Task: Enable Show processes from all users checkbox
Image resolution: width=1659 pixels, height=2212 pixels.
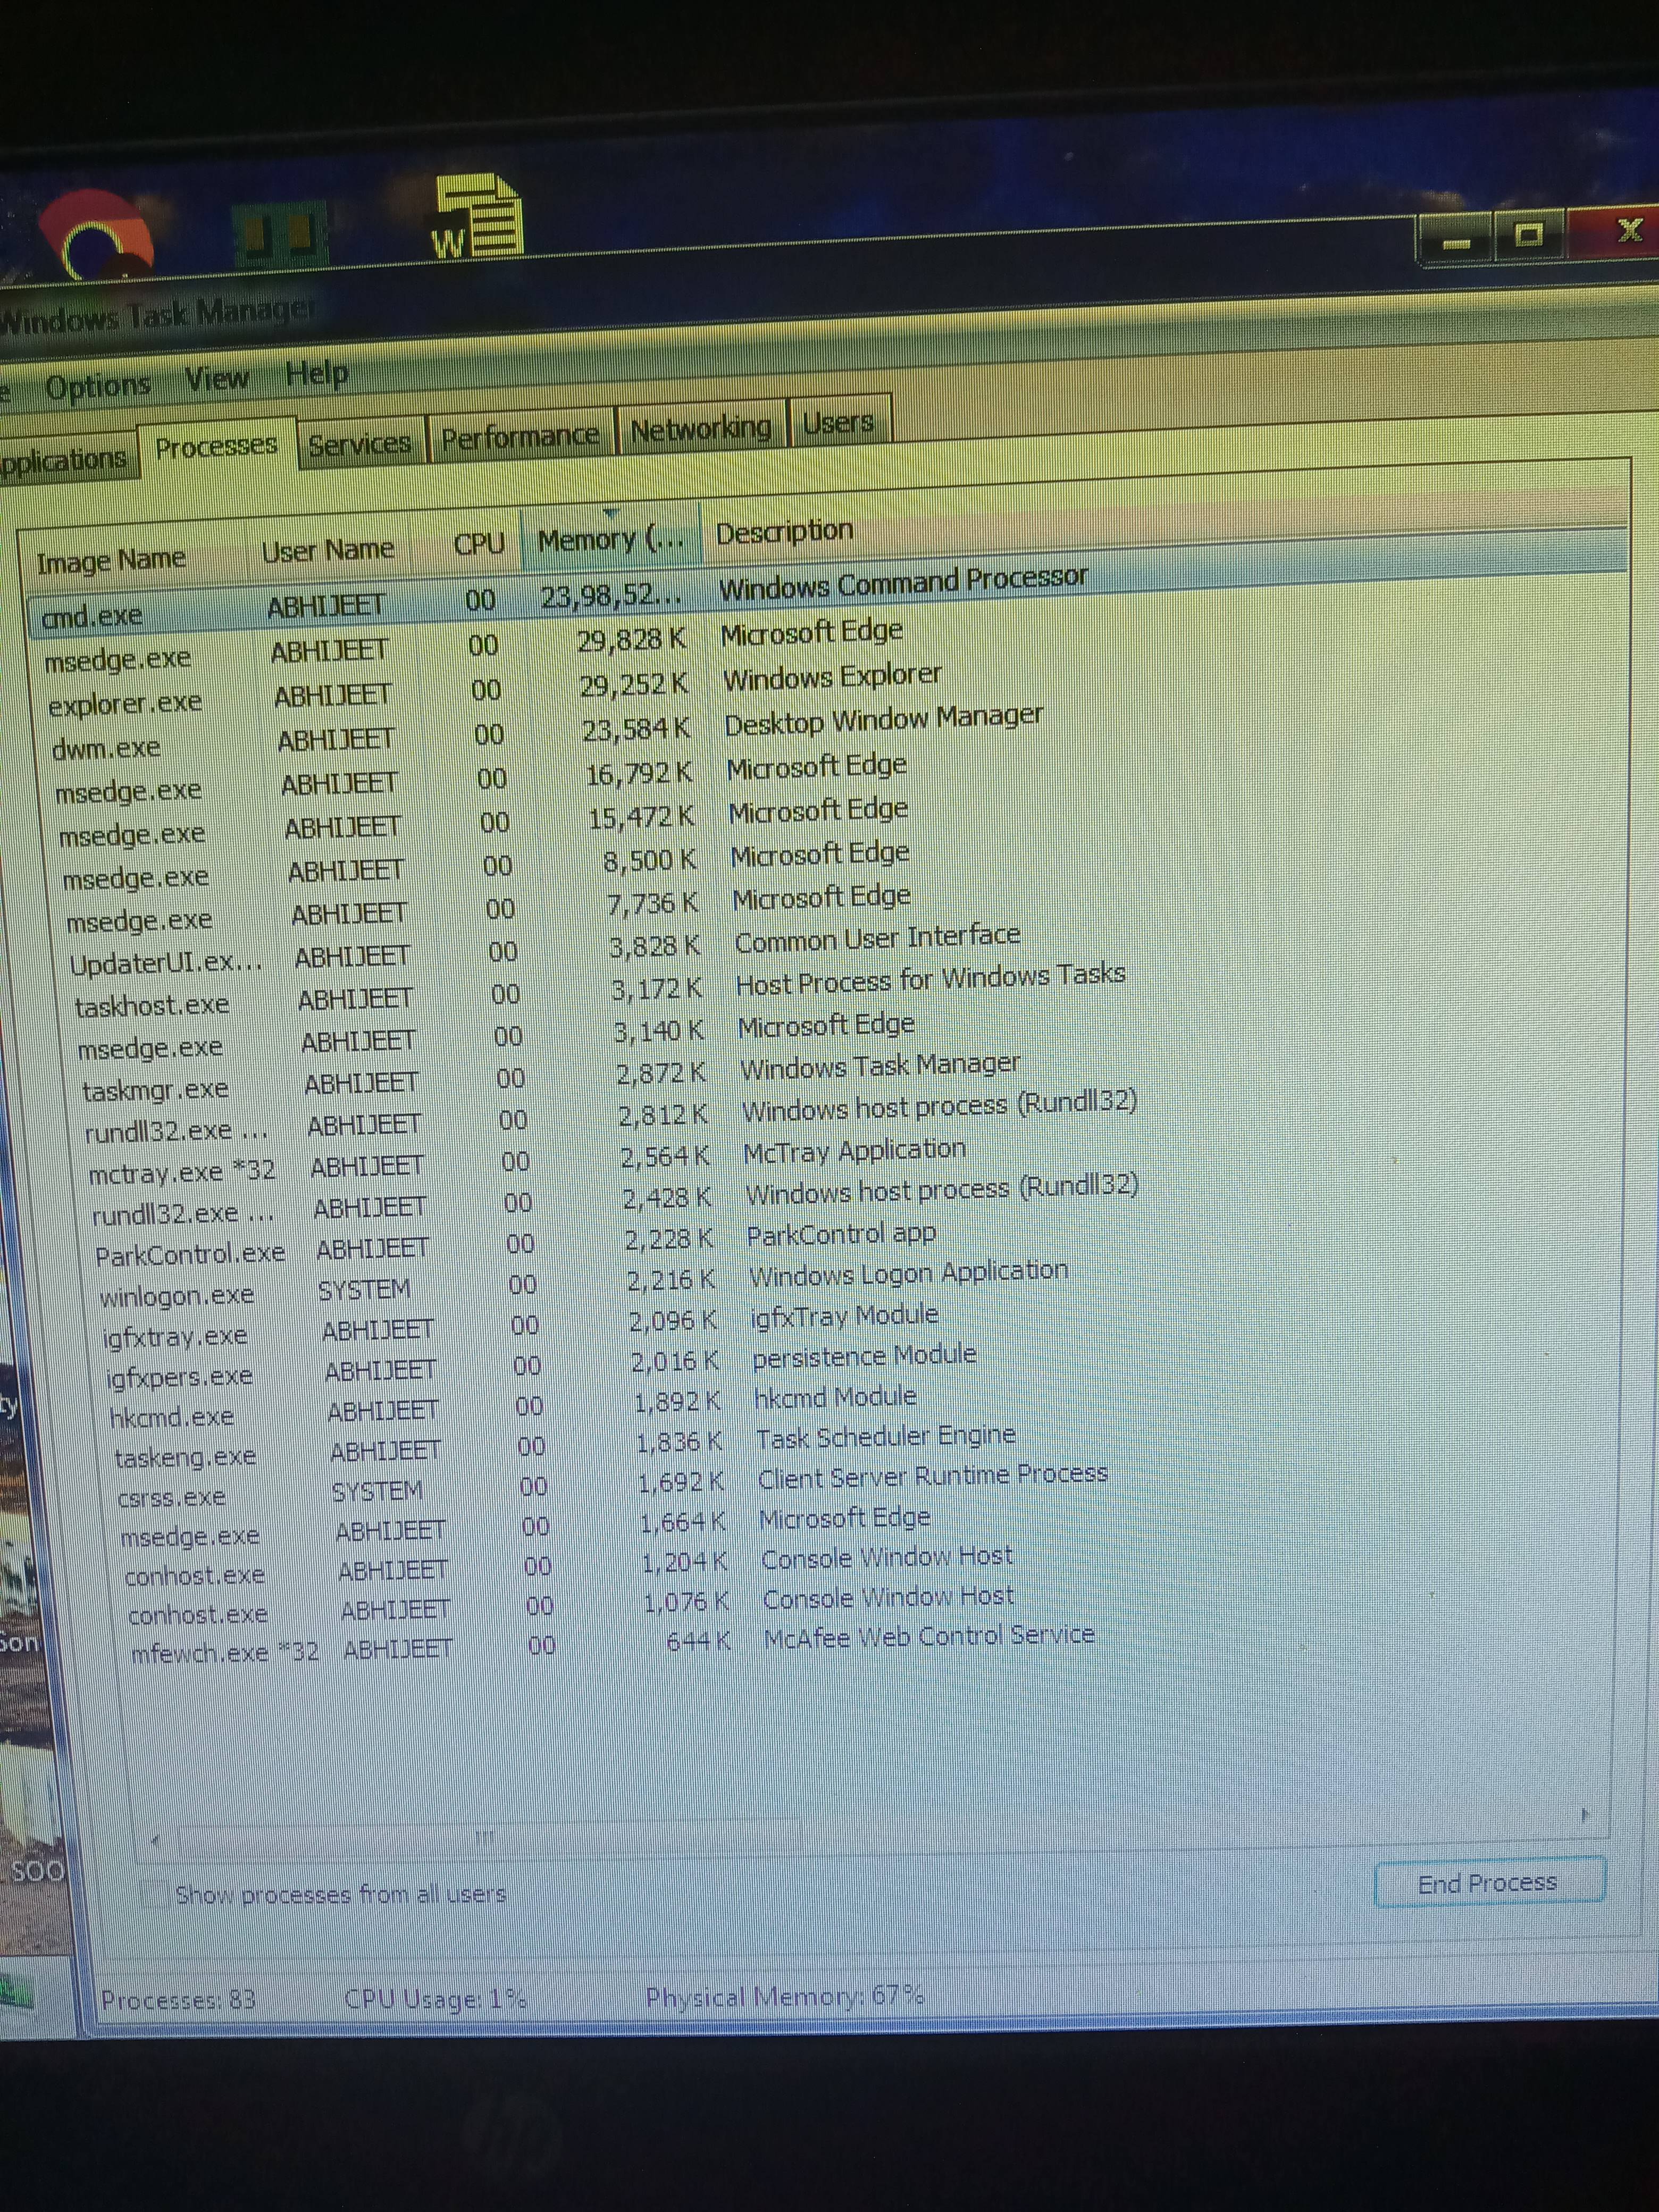Action: (155, 1894)
